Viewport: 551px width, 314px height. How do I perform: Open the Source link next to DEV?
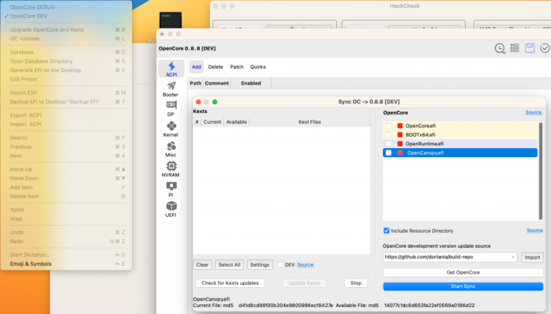(x=305, y=265)
